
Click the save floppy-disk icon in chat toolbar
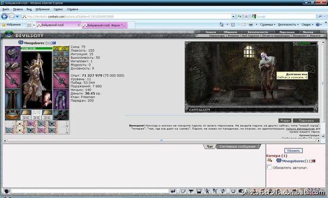199,191
